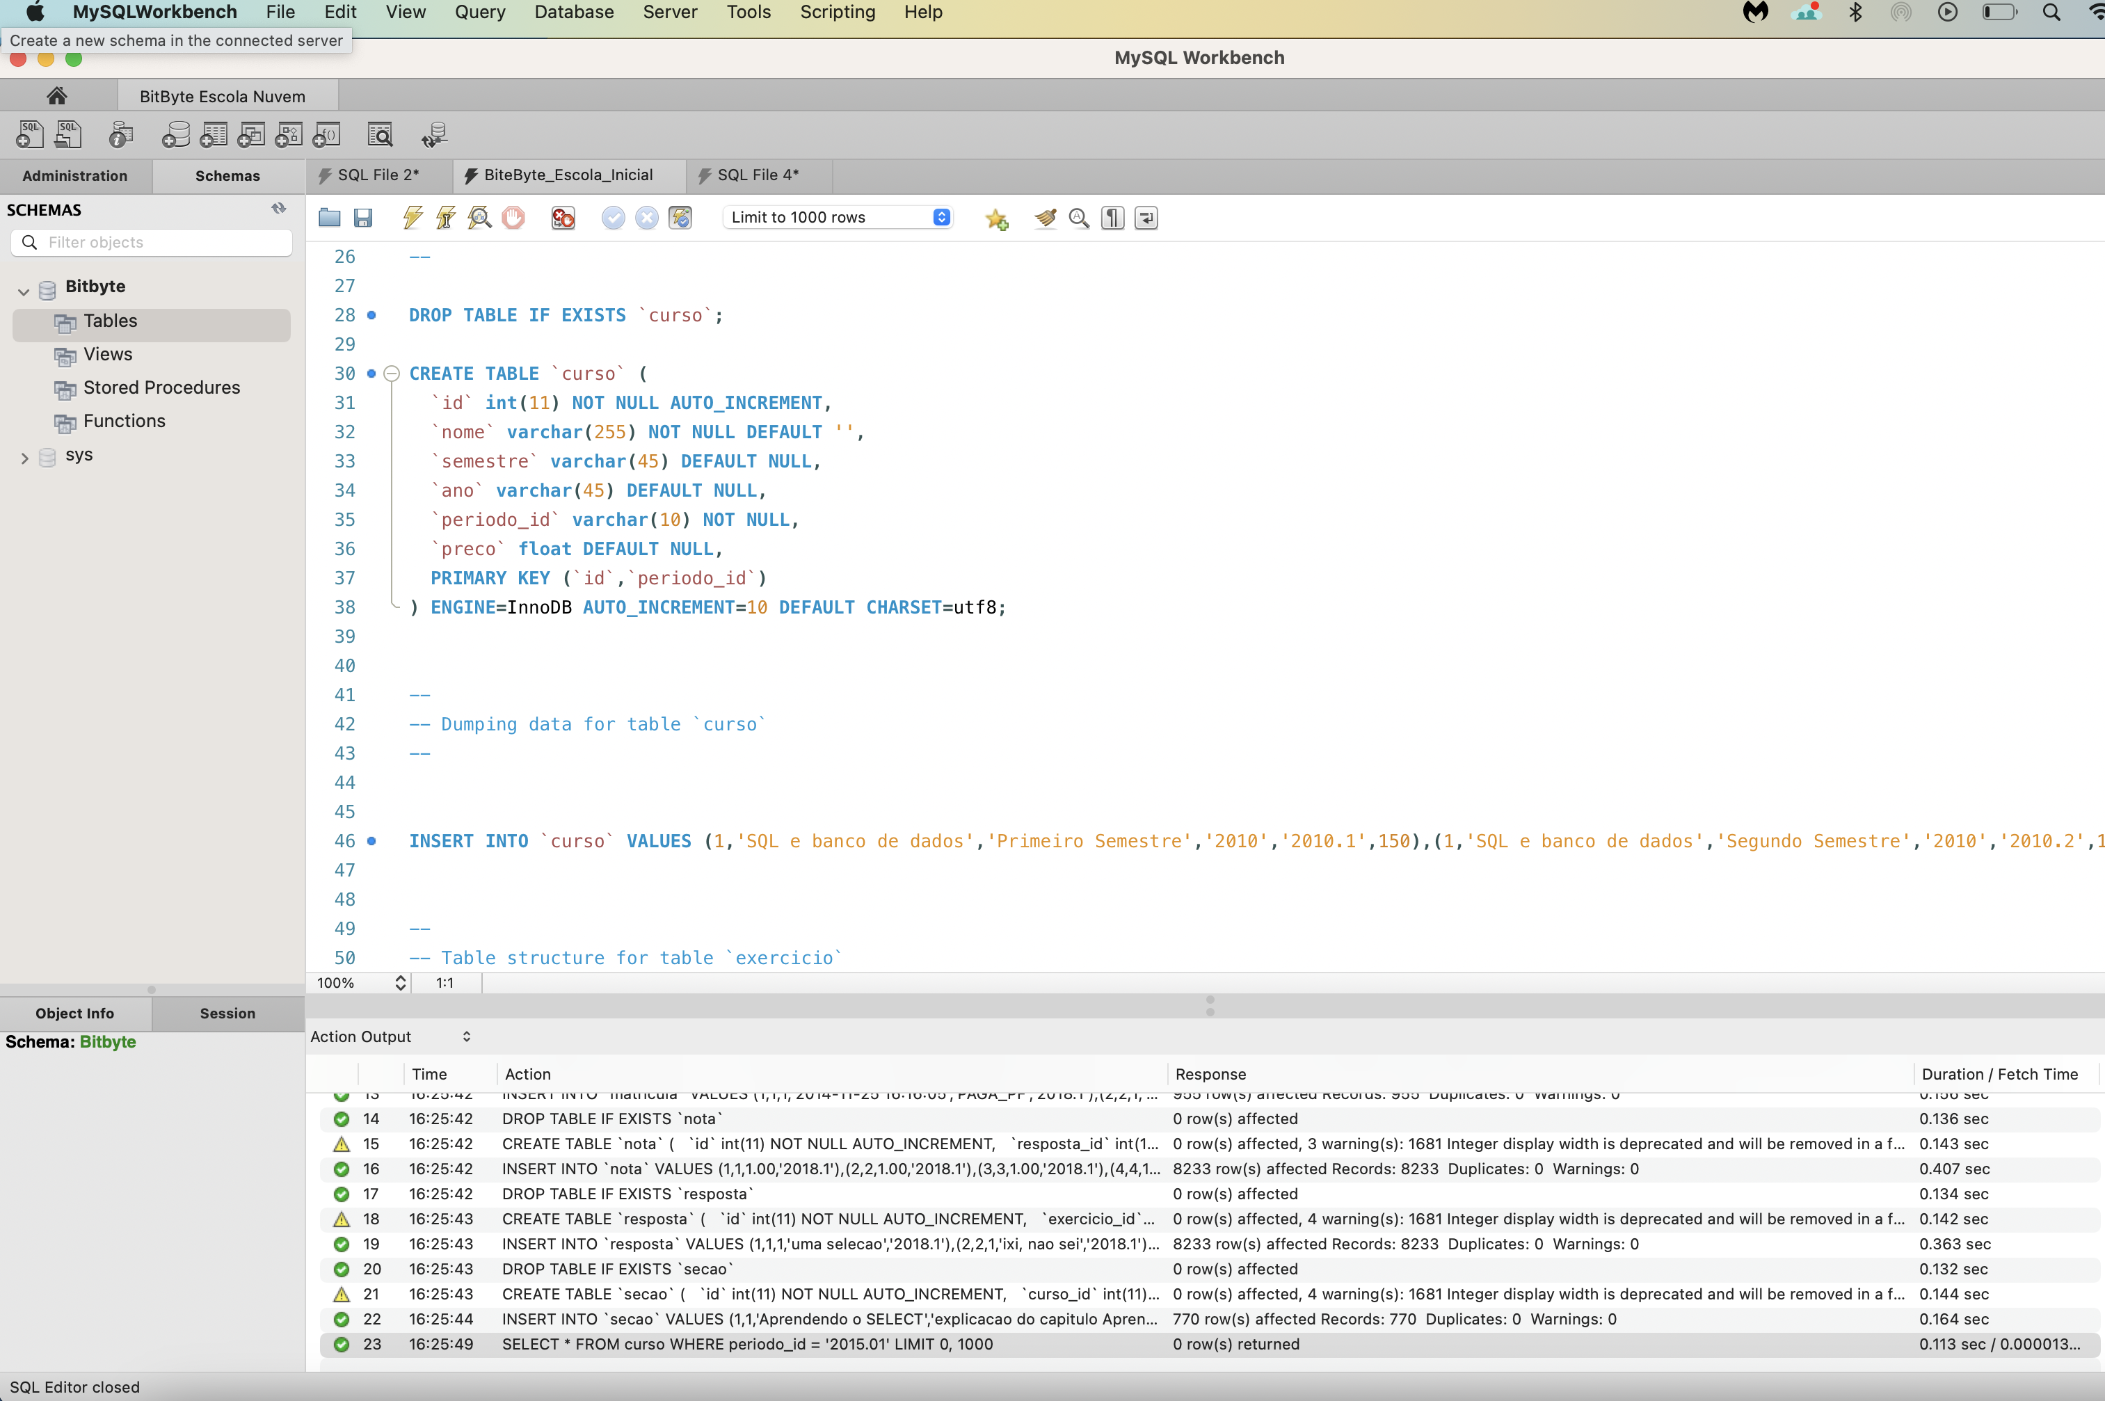Viewport: 2105px width, 1401px height.
Task: Change the editor zoom level stepper
Action: pos(400,983)
